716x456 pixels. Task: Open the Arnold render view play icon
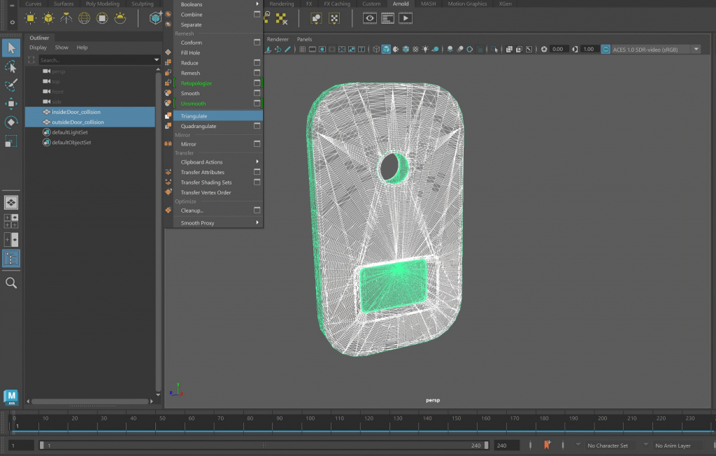click(x=405, y=18)
